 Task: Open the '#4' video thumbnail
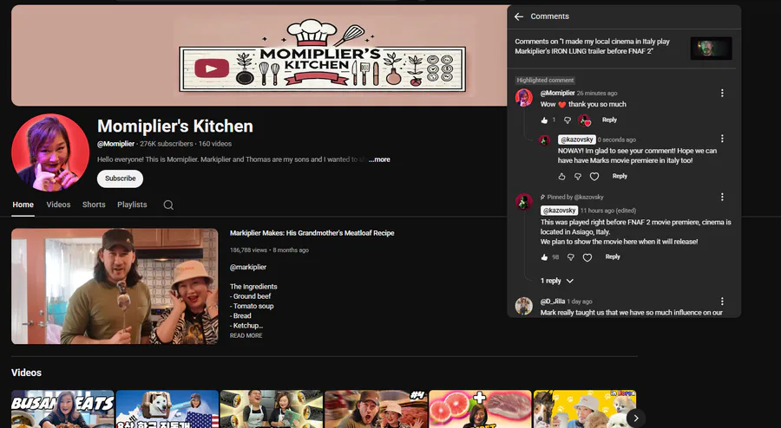click(376, 409)
